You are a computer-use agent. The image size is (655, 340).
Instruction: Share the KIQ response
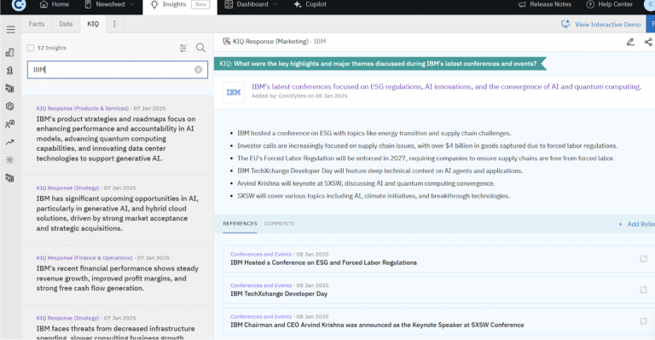(x=648, y=42)
